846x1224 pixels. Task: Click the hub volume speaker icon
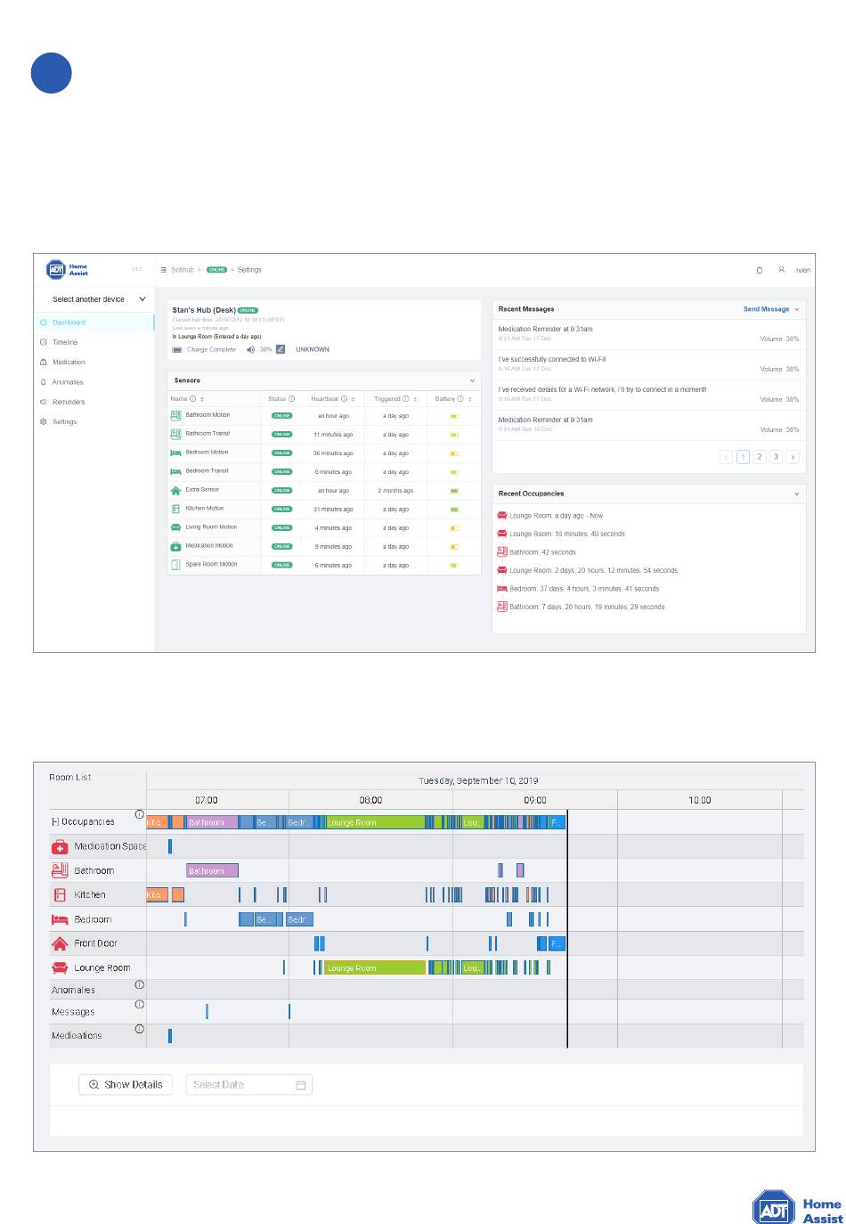pyautogui.click(x=250, y=349)
